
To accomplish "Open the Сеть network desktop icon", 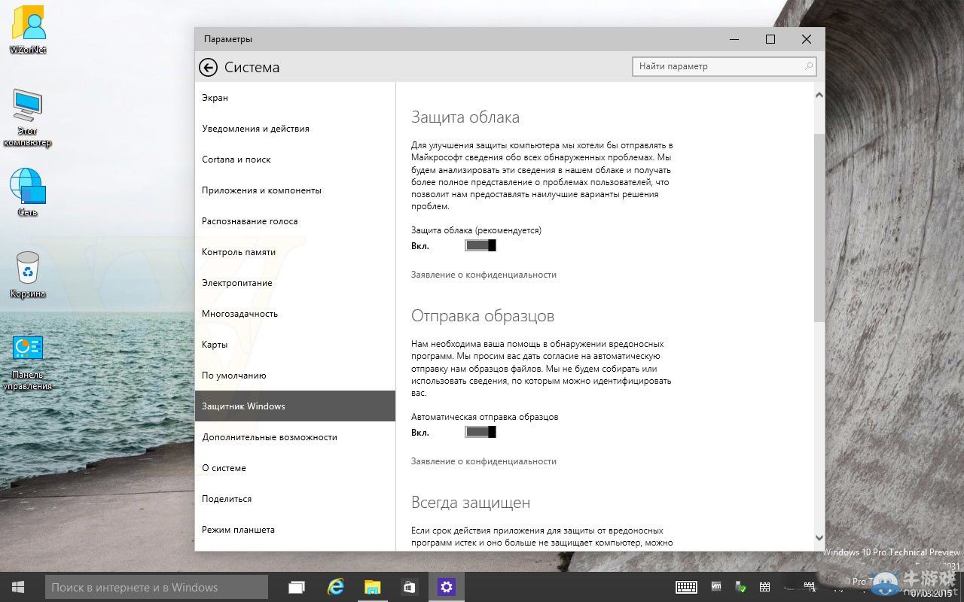I will coord(28,193).
